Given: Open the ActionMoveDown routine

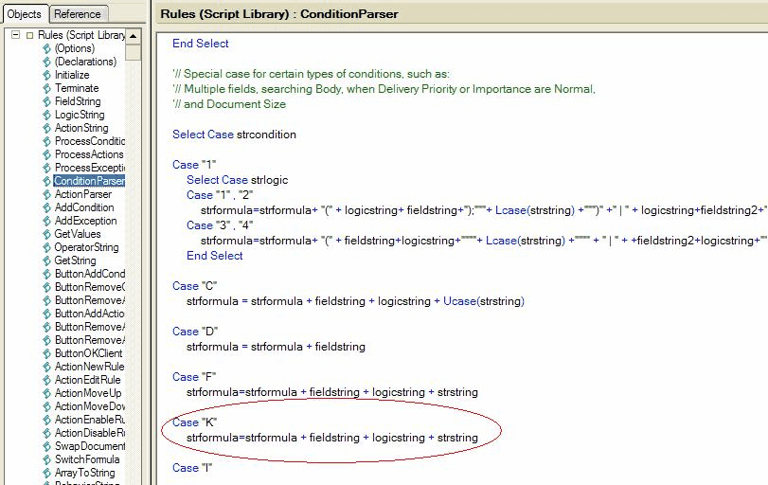Looking at the screenshot, I should [x=90, y=405].
